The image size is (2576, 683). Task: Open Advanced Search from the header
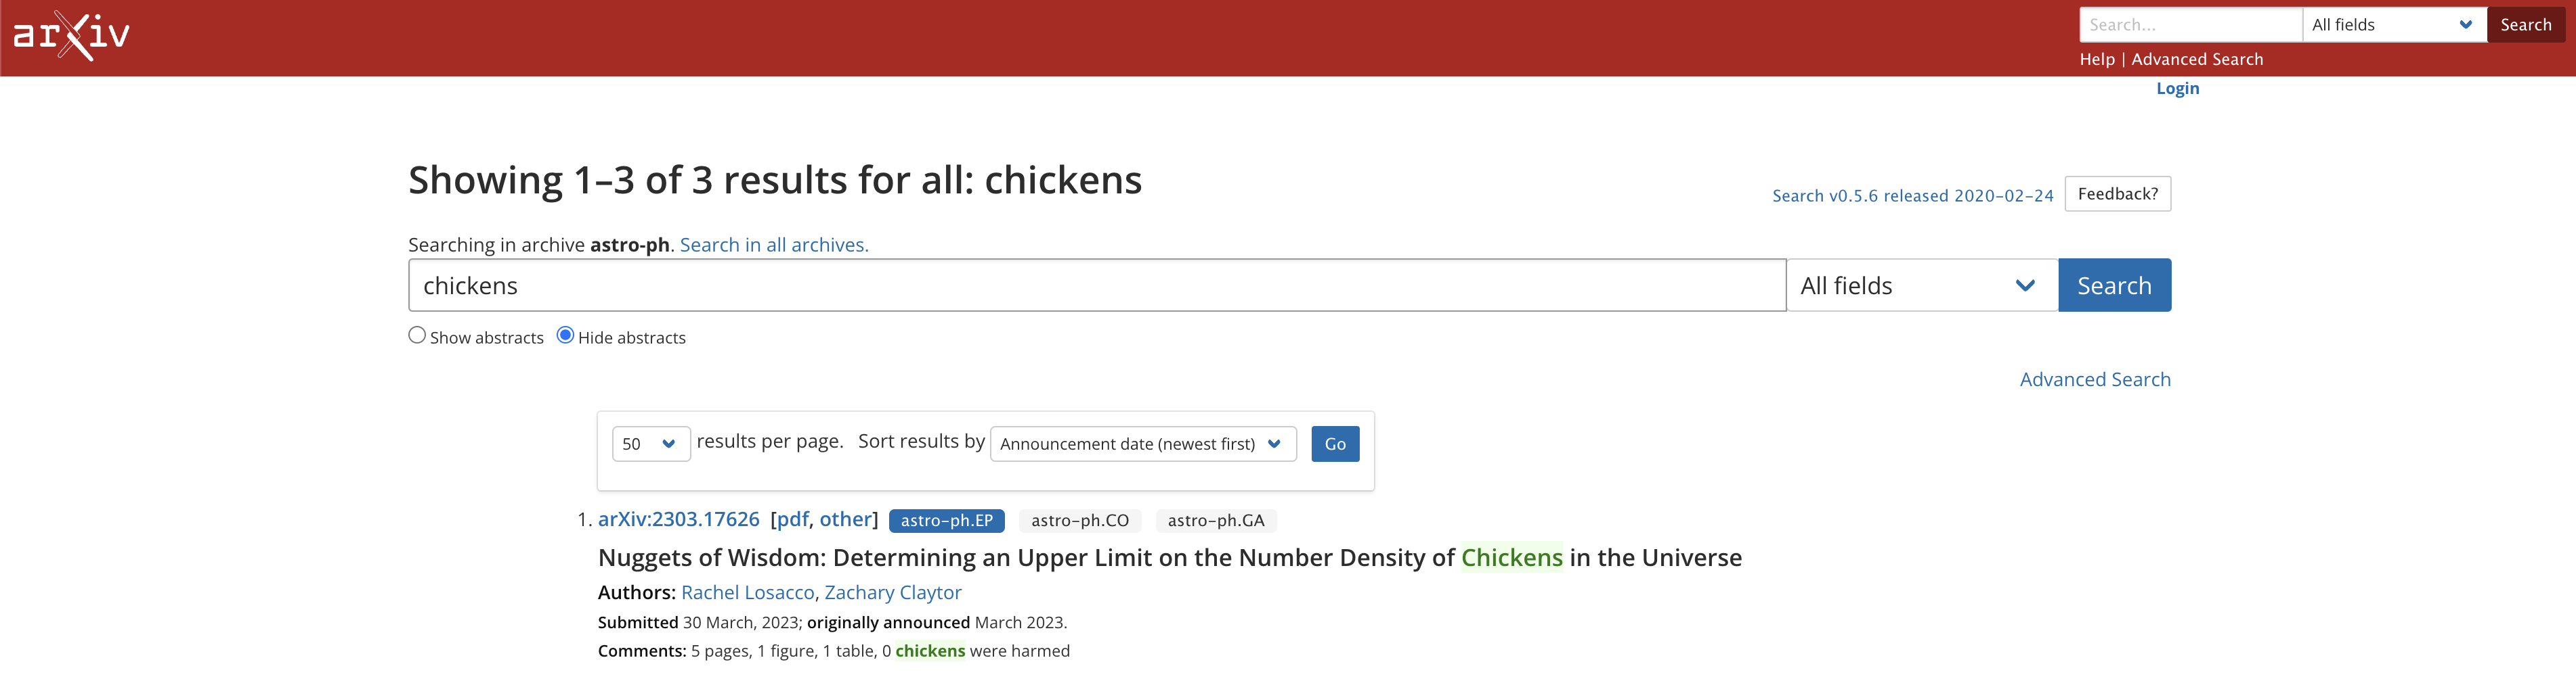coord(2197,59)
